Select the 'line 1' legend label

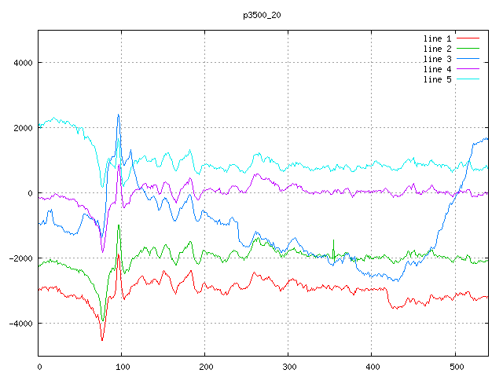point(437,38)
